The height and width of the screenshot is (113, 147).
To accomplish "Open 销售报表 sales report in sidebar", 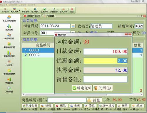I will 9,81.
